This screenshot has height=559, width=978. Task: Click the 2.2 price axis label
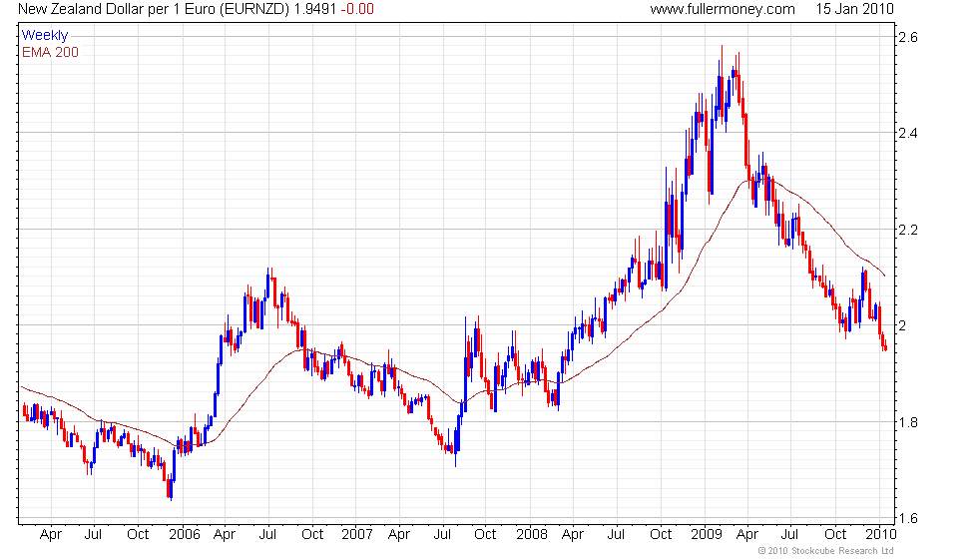(x=908, y=230)
